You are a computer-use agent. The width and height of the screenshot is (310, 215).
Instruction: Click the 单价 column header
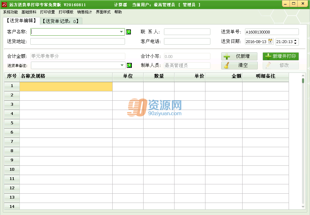[190, 77]
